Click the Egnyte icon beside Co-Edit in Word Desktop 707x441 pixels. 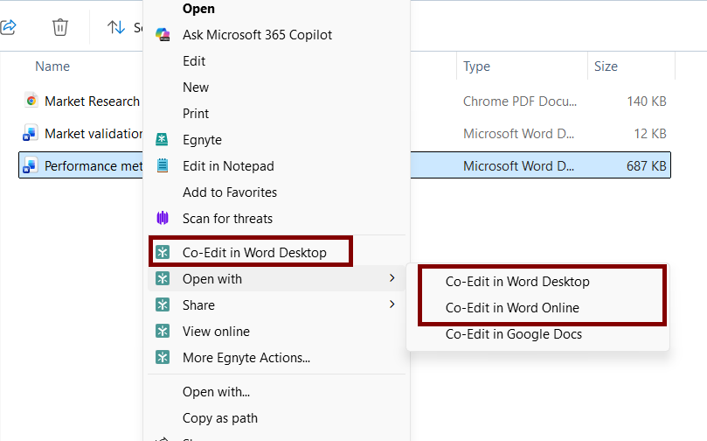(163, 252)
